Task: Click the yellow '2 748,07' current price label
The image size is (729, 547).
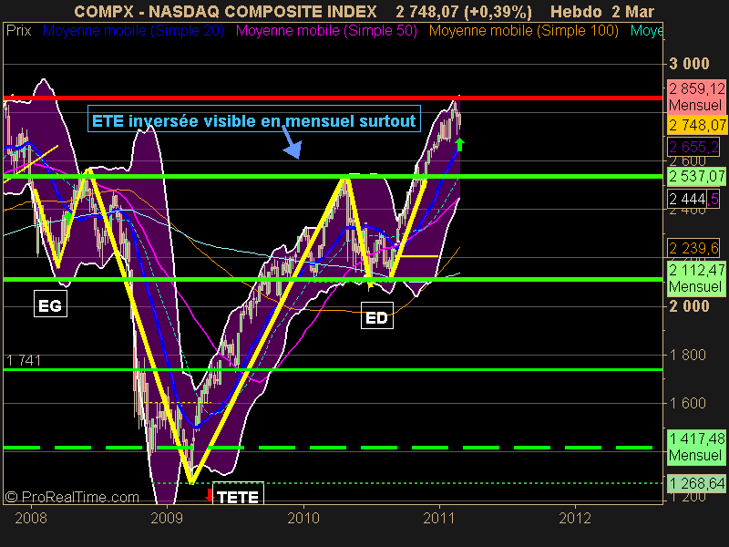Action: pos(696,125)
